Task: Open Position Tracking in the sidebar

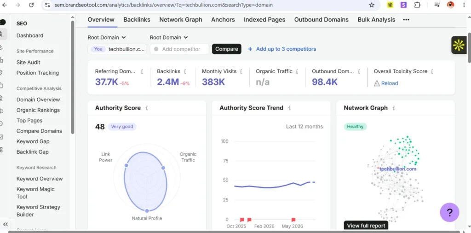Action: coord(38,73)
